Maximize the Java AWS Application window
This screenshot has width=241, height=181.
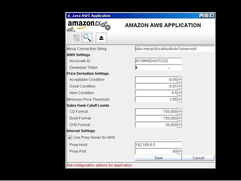pyautogui.click(x=207, y=16)
